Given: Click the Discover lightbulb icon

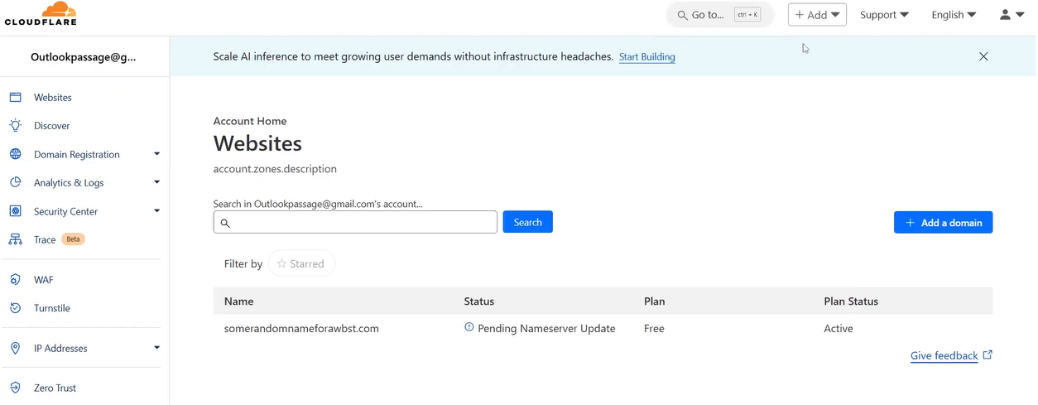Looking at the screenshot, I should click(15, 126).
